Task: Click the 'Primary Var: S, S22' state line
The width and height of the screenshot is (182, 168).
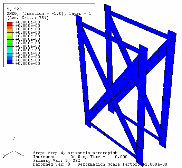Action: click(57, 160)
